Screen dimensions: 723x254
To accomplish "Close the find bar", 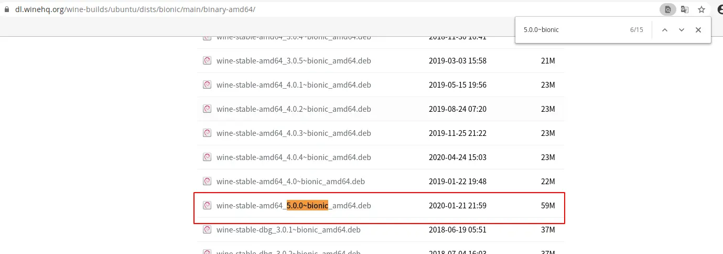I will click(698, 30).
